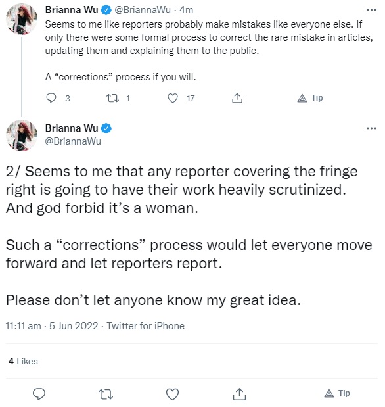This screenshot has height=407, width=385.
Task: Like the first tweet with 17 likes
Action: pyautogui.click(x=173, y=98)
